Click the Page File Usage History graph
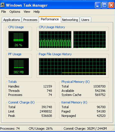 (72, 67)
